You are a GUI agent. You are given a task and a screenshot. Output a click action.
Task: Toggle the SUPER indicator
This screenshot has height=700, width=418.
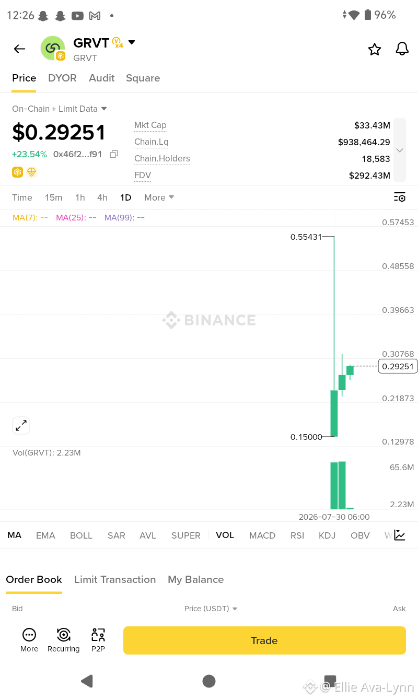click(x=186, y=535)
